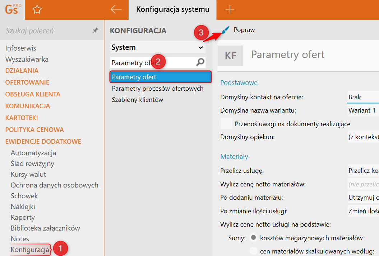Open Biblioteka załączników in sidebar
Viewport: 379px width, 256px height.
tap(45, 228)
